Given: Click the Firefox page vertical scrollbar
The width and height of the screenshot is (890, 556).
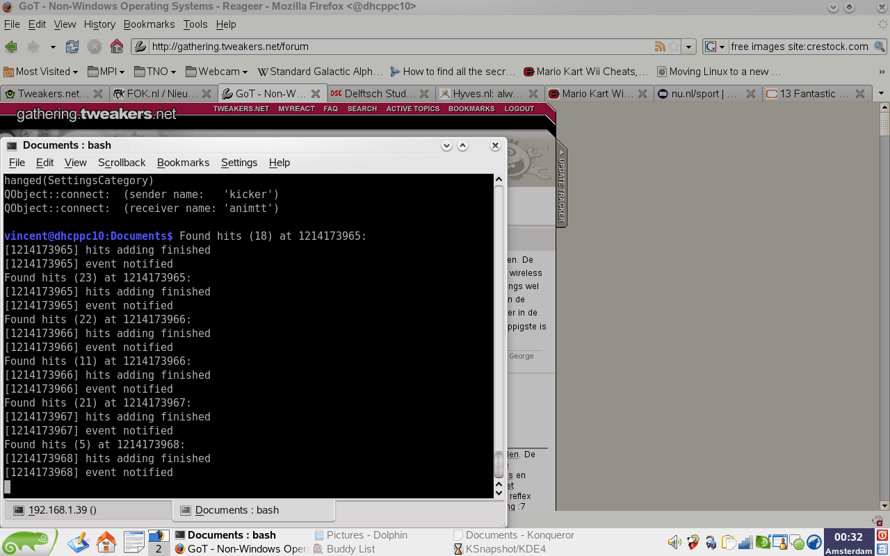Looking at the screenshot, I should 884,123.
